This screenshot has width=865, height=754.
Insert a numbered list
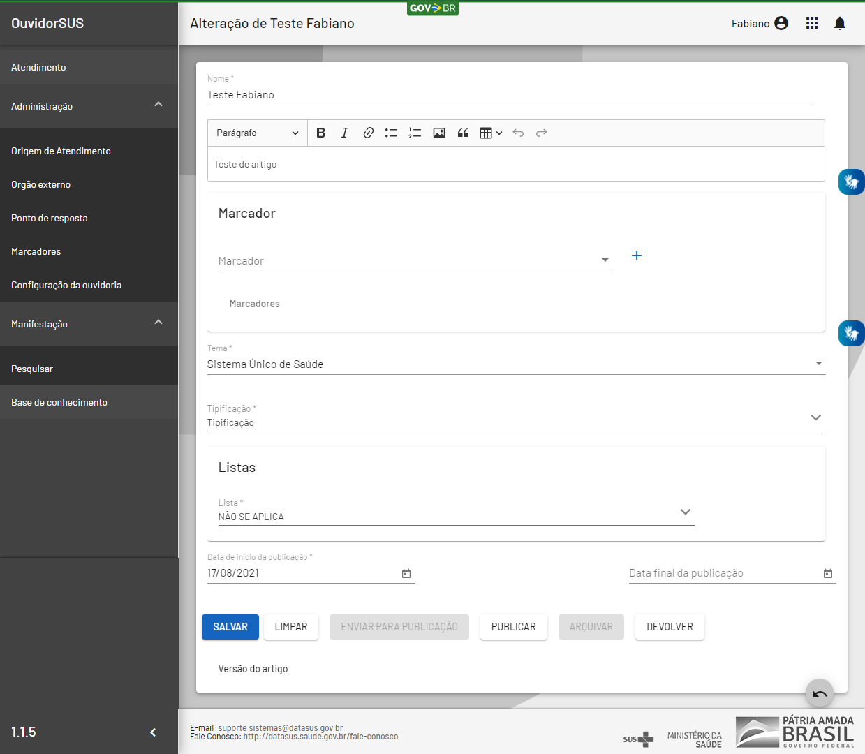415,133
